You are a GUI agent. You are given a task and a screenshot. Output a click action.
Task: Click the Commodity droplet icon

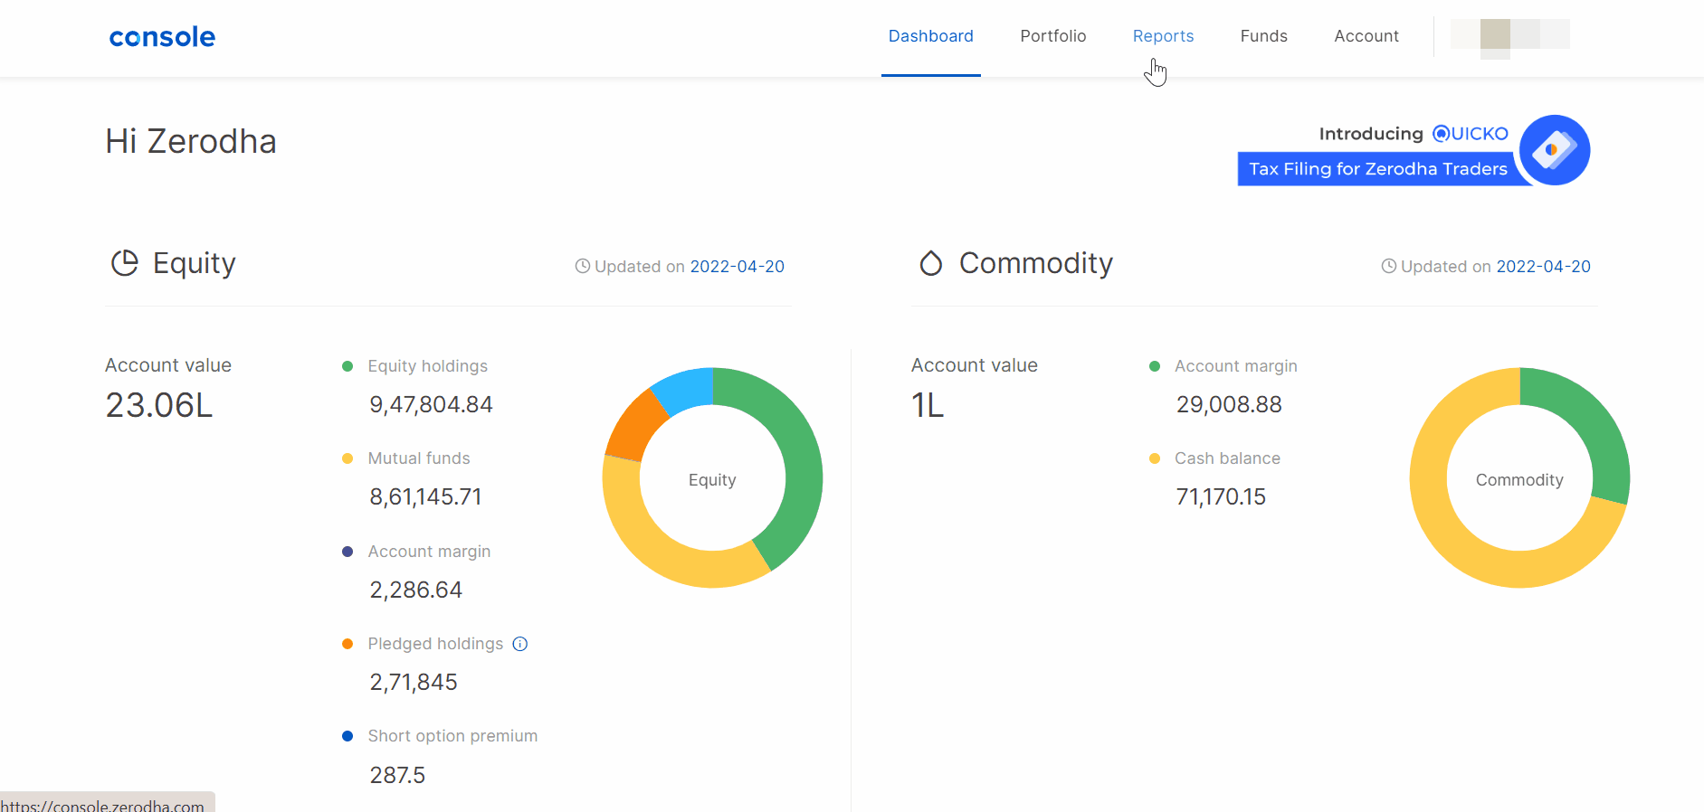coord(931,263)
